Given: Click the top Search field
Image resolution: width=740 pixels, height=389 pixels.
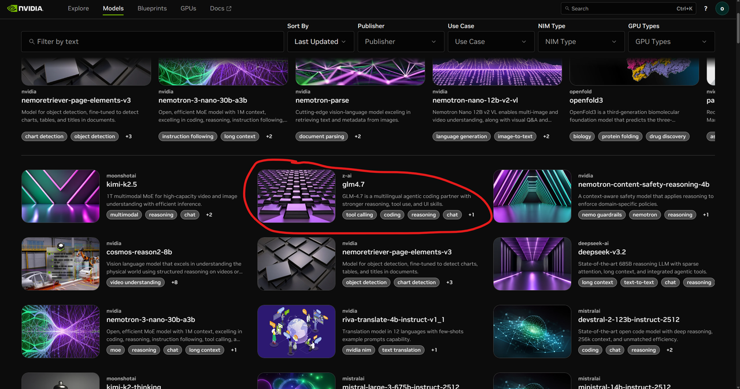Looking at the screenshot, I should point(628,9).
